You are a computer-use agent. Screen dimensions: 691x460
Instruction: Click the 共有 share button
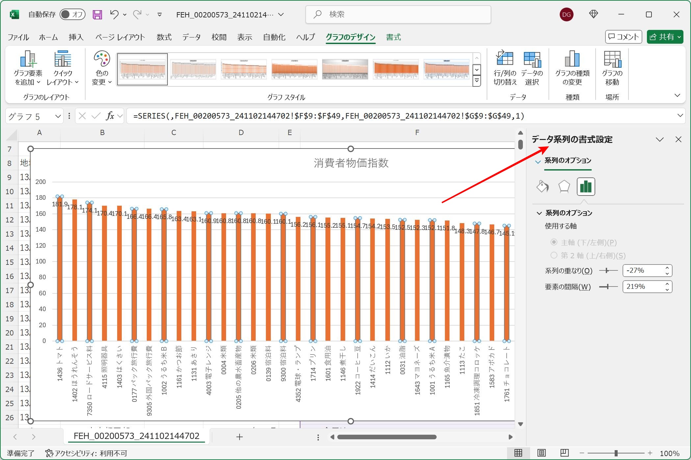[665, 37]
